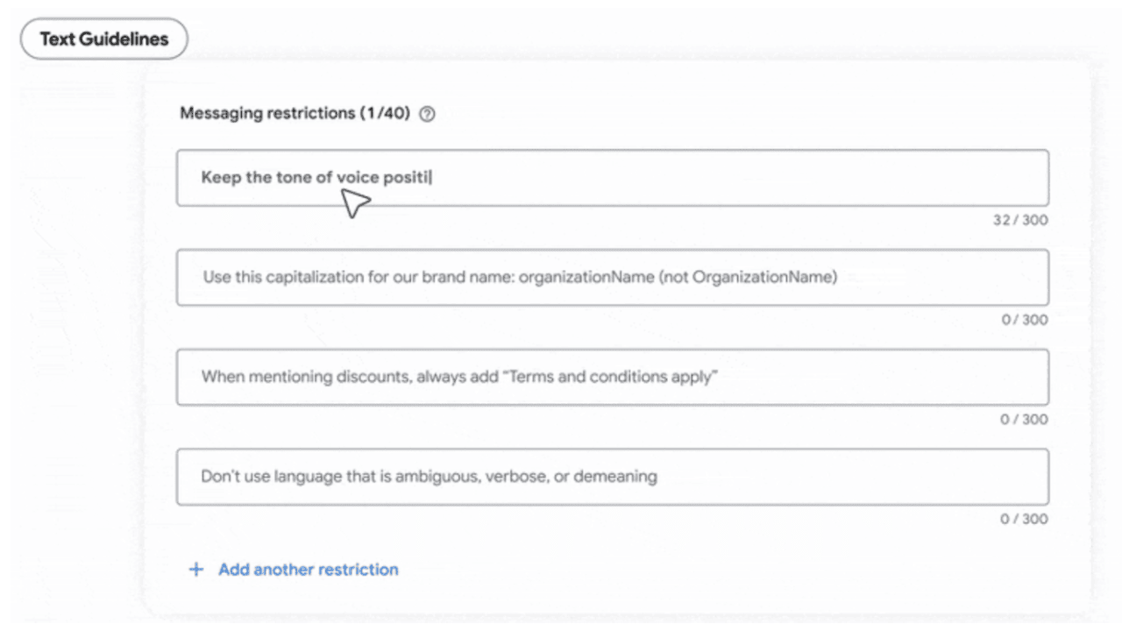Image resolution: width=1122 pixels, height=631 pixels.
Task: Click the Text Guidelines pill button
Action: pyautogui.click(x=103, y=39)
